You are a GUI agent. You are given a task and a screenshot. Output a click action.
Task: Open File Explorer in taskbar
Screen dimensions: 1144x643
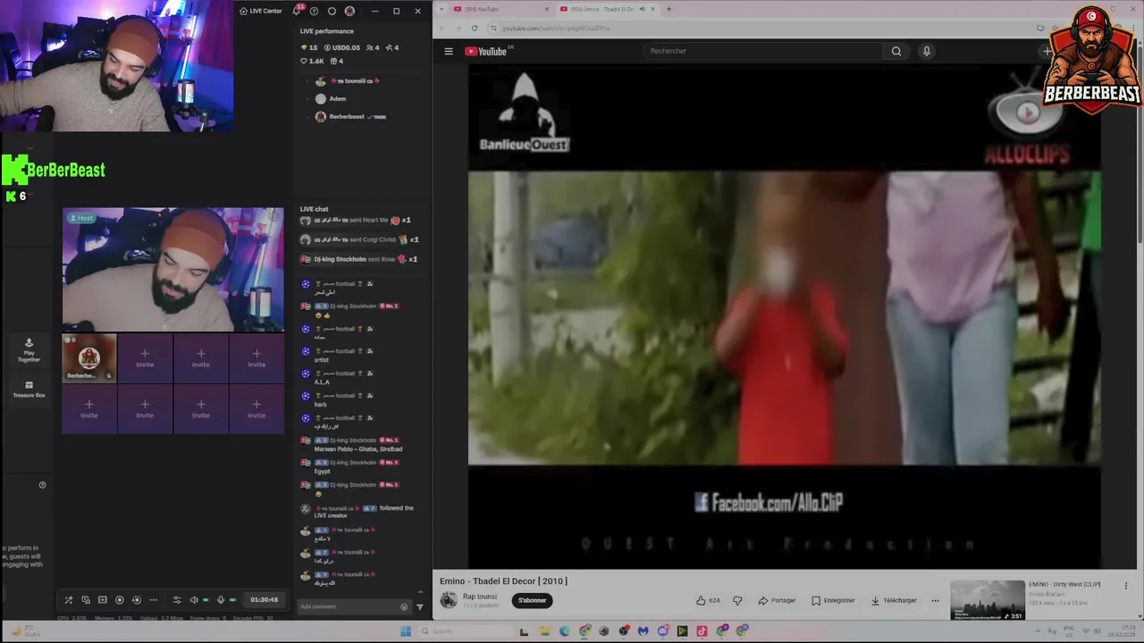[544, 631]
